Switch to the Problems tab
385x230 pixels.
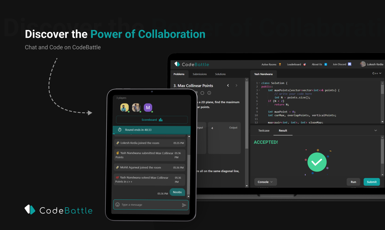tap(179, 74)
